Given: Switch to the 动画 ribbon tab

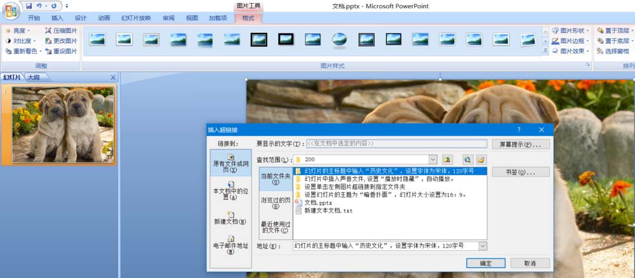Looking at the screenshot, I should tap(104, 18).
